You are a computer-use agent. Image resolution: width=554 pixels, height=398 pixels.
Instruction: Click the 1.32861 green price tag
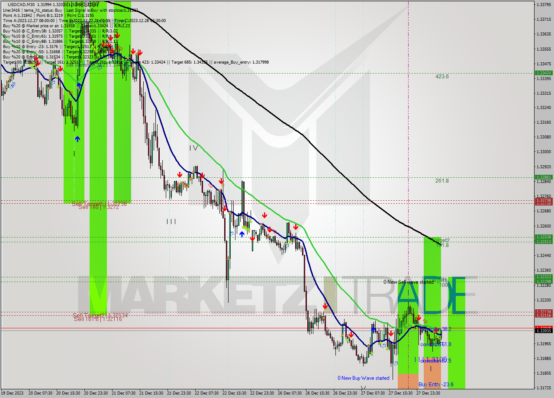tap(544, 177)
